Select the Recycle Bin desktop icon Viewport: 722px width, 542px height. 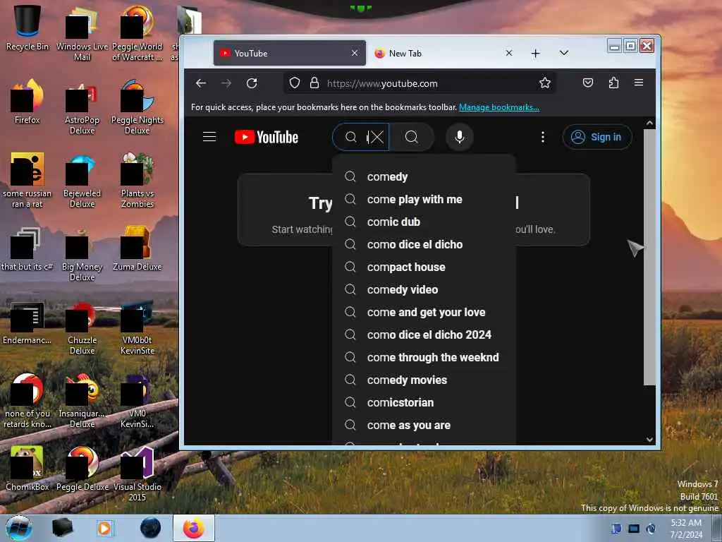click(27, 28)
